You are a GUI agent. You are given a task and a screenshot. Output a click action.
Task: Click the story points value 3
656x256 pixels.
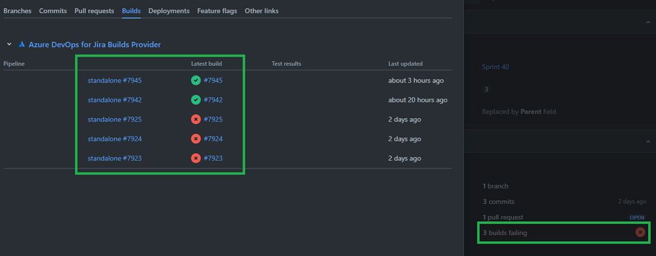pos(486,89)
